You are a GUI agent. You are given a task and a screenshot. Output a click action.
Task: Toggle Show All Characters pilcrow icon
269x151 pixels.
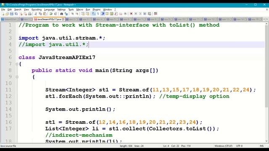(x=98, y=14)
